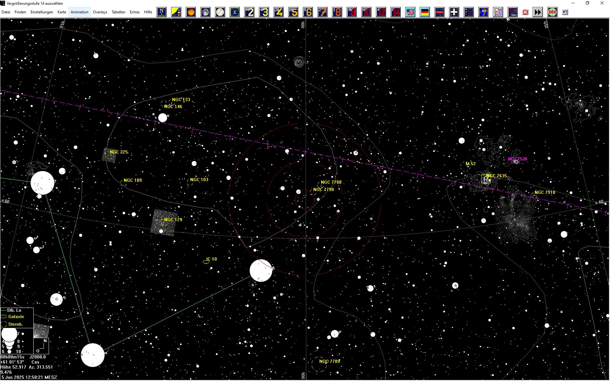Set zoom level 9 (30 arcminutes)

(x=352, y=12)
